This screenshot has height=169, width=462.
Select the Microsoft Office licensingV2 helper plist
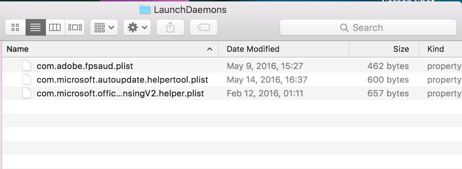point(120,93)
